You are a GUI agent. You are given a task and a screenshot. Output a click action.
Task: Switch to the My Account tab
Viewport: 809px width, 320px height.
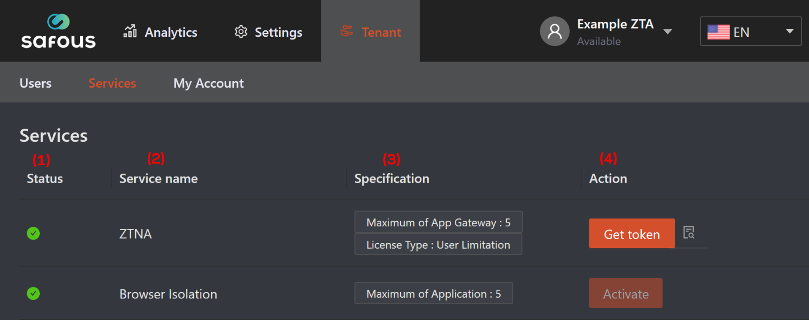(x=208, y=83)
